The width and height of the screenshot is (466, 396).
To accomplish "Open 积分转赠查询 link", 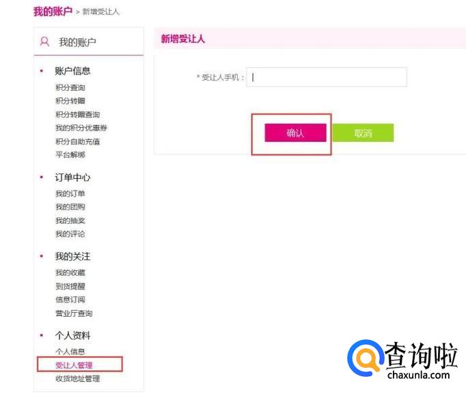I will [x=77, y=115].
